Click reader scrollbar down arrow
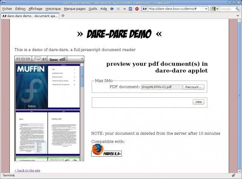Viewport: 242px width, 179px height. (82, 159)
